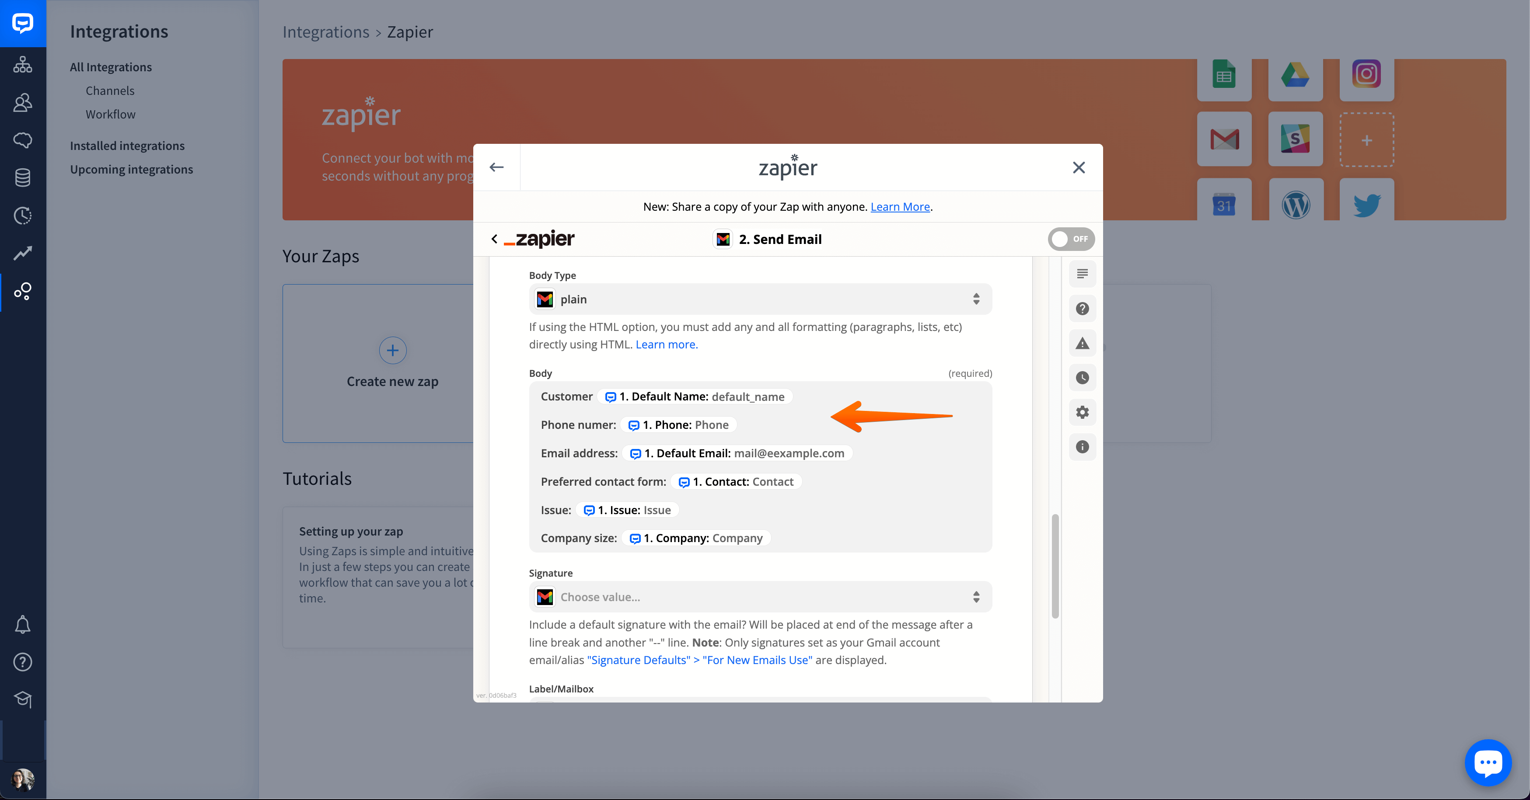This screenshot has width=1530, height=800.
Task: Click inside the email Body field
Action: (x=760, y=467)
